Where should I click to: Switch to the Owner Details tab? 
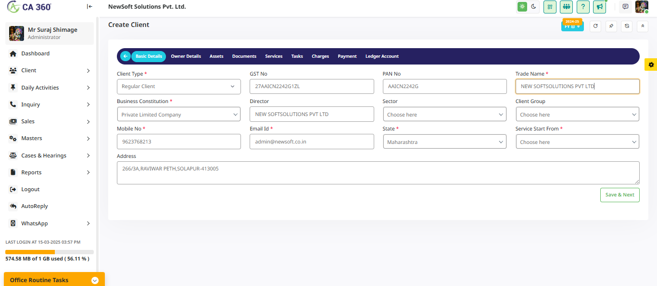point(186,56)
